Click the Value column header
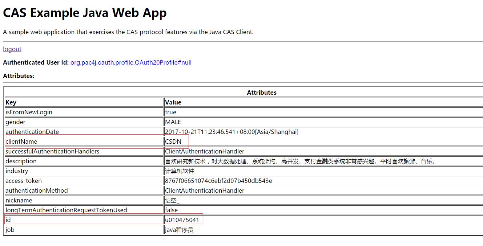 tap(172, 102)
